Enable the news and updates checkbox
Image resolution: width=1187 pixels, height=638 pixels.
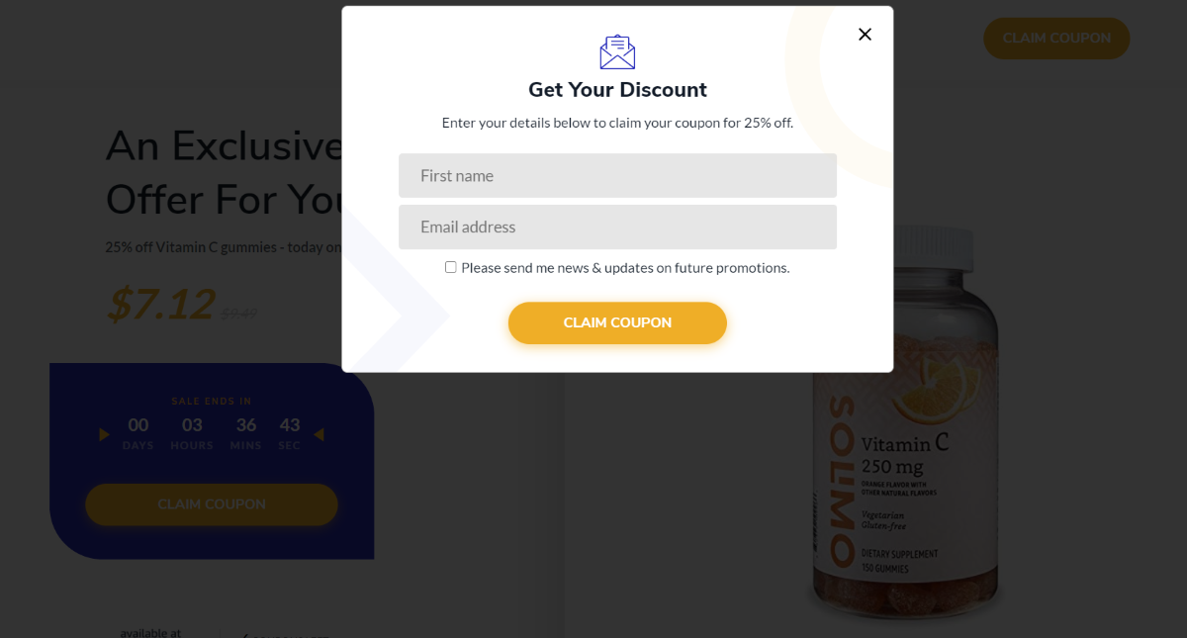point(450,266)
